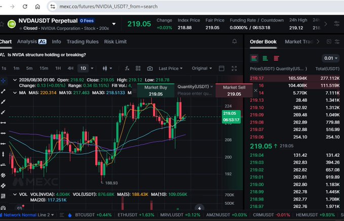Show bids-only order book view
The image size is (344, 221).
[265, 58]
